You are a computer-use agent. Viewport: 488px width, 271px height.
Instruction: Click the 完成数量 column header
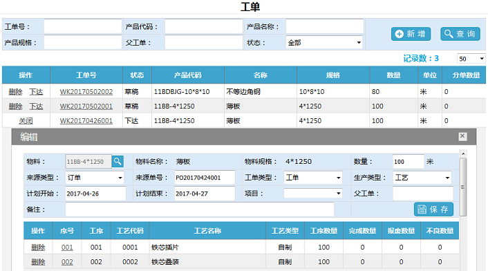tap(362, 230)
